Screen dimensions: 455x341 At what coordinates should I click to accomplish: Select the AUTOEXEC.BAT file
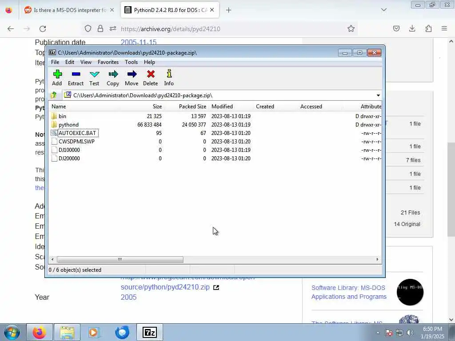point(77,133)
